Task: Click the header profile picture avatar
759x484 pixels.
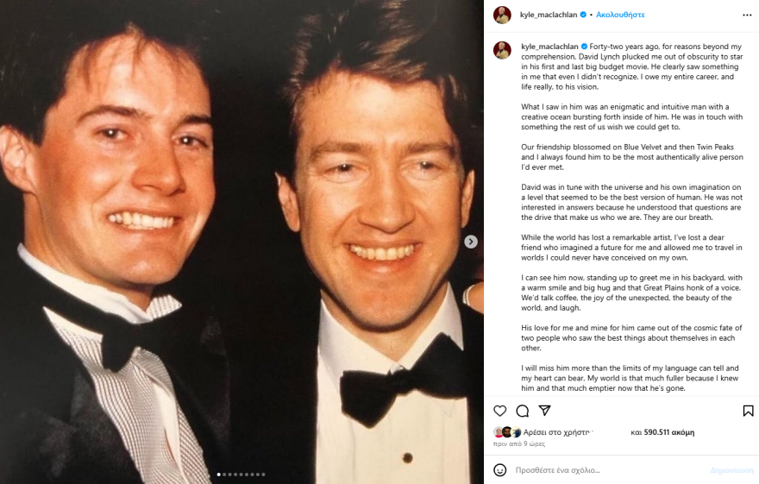Action: pos(502,15)
